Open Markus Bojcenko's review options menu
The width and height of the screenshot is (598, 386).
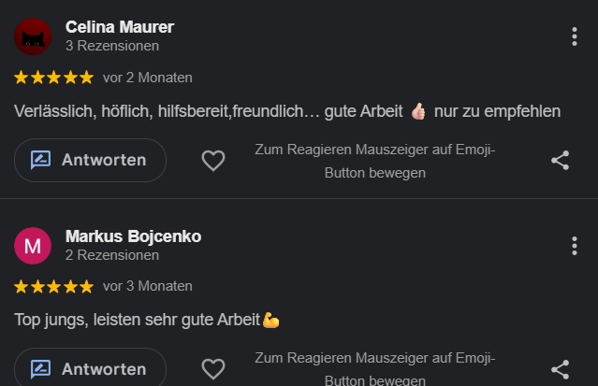pos(574,246)
